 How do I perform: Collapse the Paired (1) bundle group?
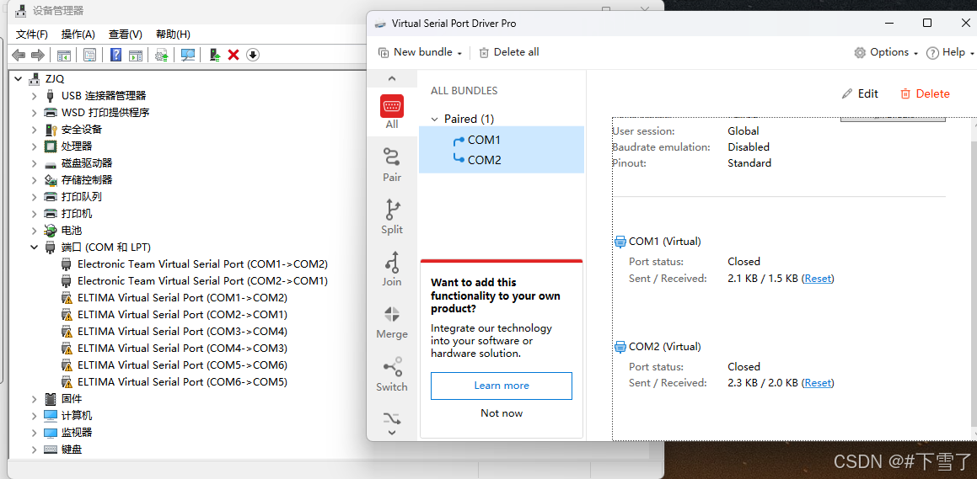pos(434,119)
